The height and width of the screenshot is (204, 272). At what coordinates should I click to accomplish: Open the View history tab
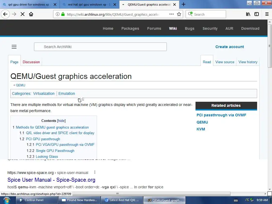coord(248,62)
